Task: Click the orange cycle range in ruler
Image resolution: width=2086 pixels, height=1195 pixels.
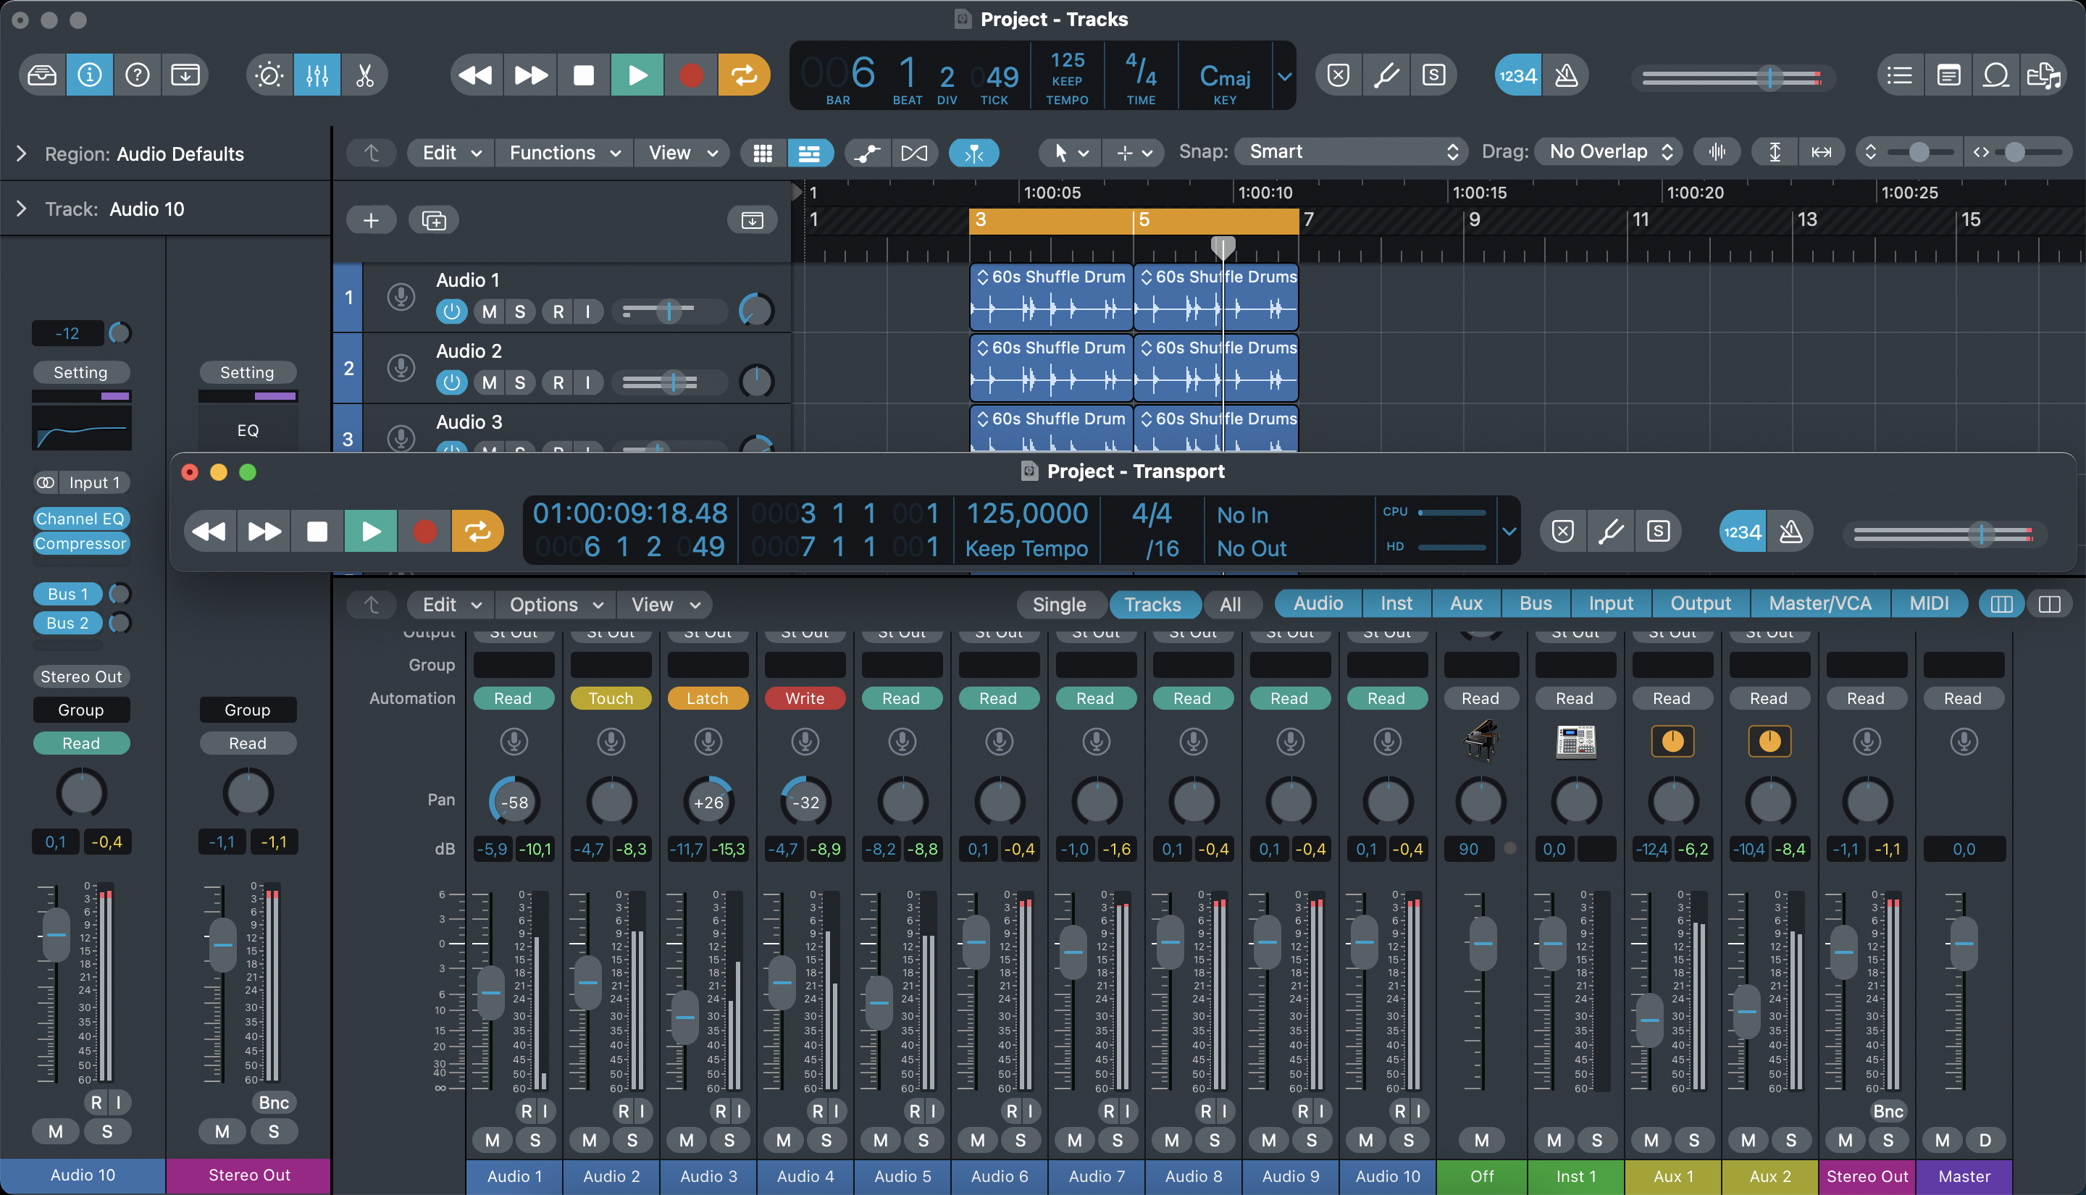Action: coord(1134,221)
